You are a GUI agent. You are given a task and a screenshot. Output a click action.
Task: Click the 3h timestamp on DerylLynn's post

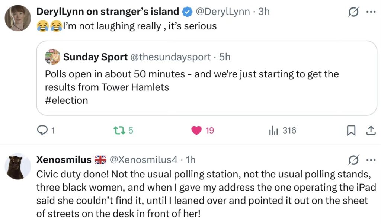(x=264, y=12)
